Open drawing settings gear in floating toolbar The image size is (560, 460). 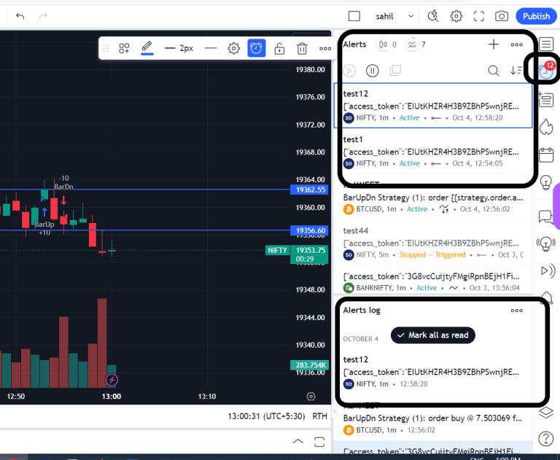click(233, 49)
